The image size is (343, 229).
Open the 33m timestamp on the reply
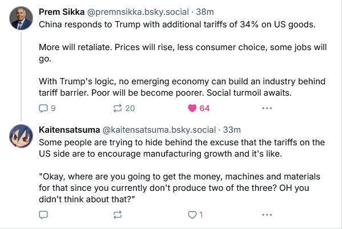pyautogui.click(x=232, y=130)
